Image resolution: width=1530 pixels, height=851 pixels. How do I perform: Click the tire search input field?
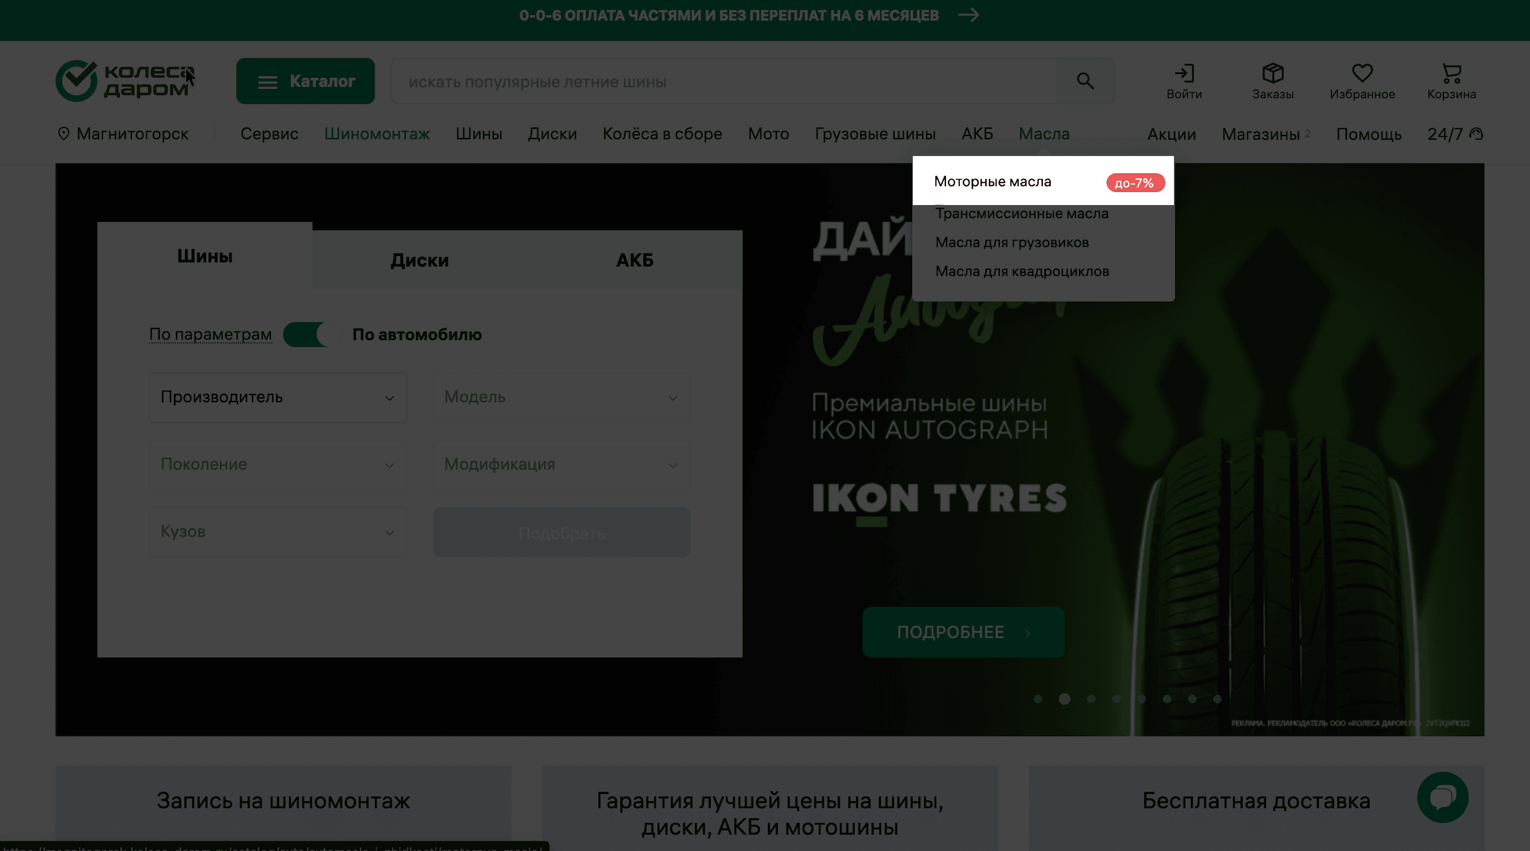722,81
